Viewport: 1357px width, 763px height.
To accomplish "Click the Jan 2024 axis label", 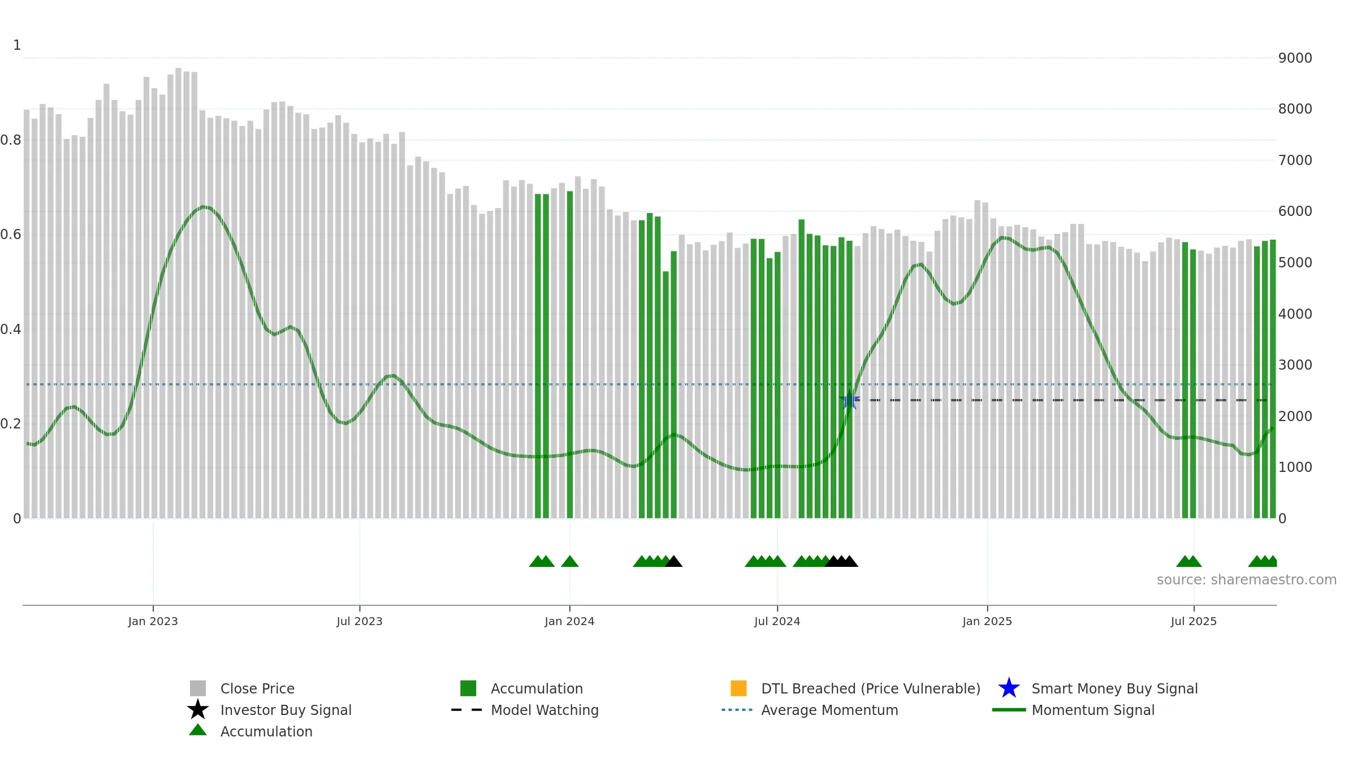I will click(x=569, y=622).
